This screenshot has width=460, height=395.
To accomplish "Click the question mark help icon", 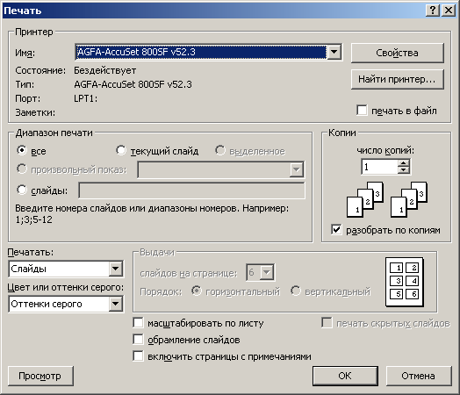I will click(x=432, y=11).
